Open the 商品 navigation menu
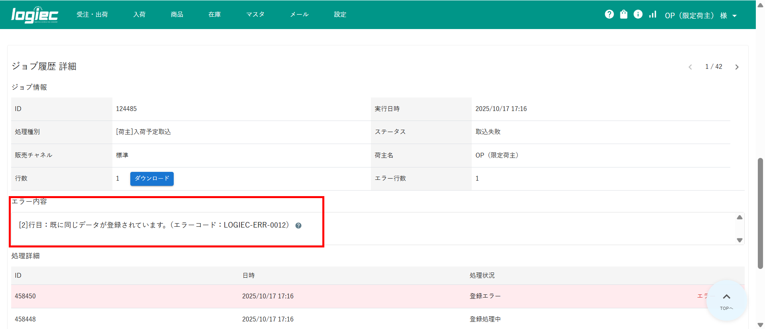The image size is (765, 329). point(177,14)
